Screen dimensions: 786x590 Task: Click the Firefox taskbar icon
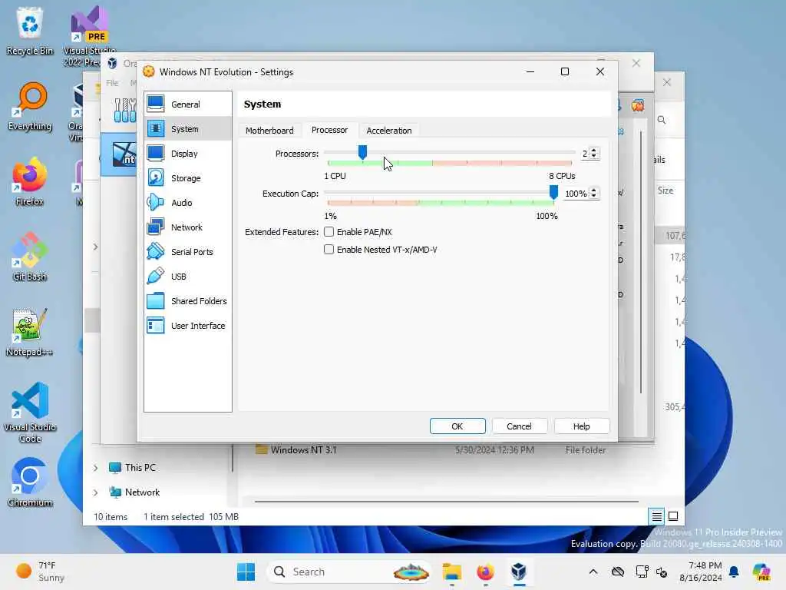[x=485, y=572]
